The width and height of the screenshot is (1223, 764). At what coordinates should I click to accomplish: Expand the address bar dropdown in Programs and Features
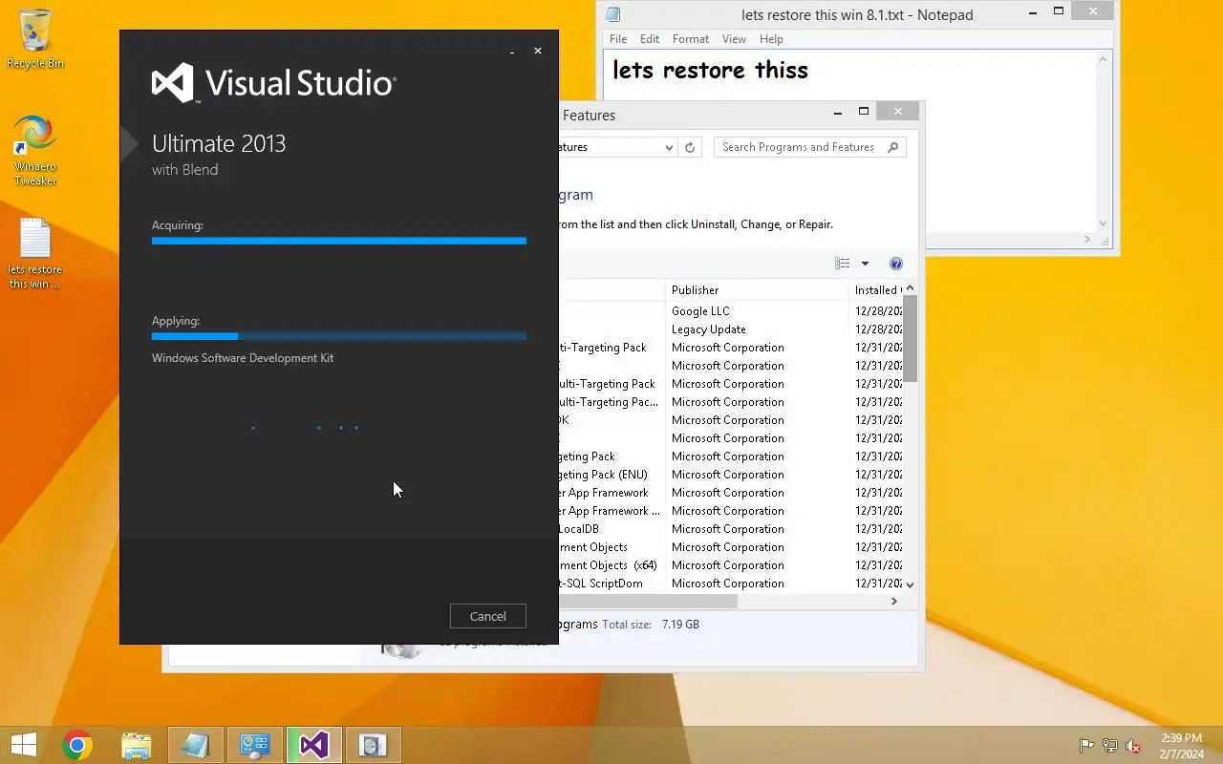[x=669, y=147]
